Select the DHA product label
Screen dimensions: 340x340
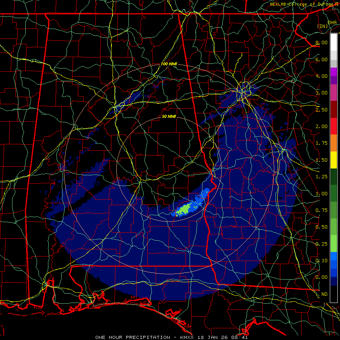tap(332, 22)
